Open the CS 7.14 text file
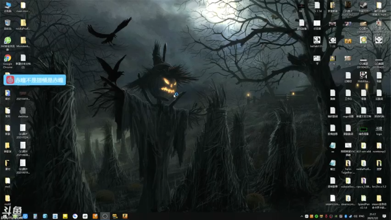Screen dimensions: 391x220 pyautogui.click(x=317, y=7)
